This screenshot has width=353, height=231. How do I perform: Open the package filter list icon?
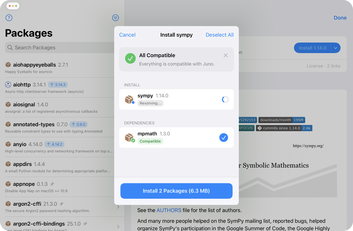pos(116,18)
